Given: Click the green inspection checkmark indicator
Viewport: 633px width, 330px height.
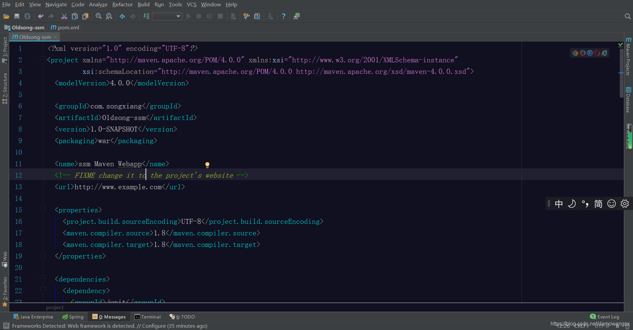Looking at the screenshot, I should [x=620, y=45].
